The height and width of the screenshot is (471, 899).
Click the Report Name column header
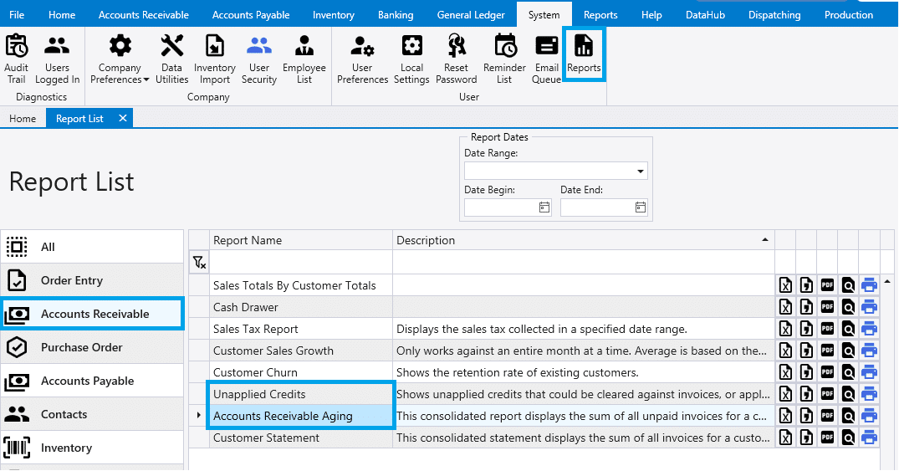(301, 240)
